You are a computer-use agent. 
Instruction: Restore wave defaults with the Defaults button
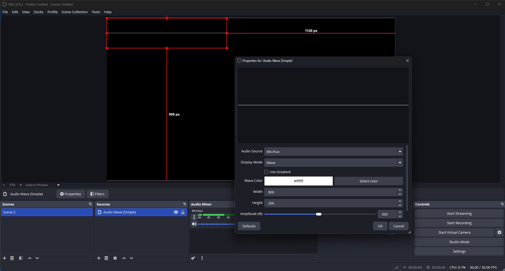coord(249,226)
